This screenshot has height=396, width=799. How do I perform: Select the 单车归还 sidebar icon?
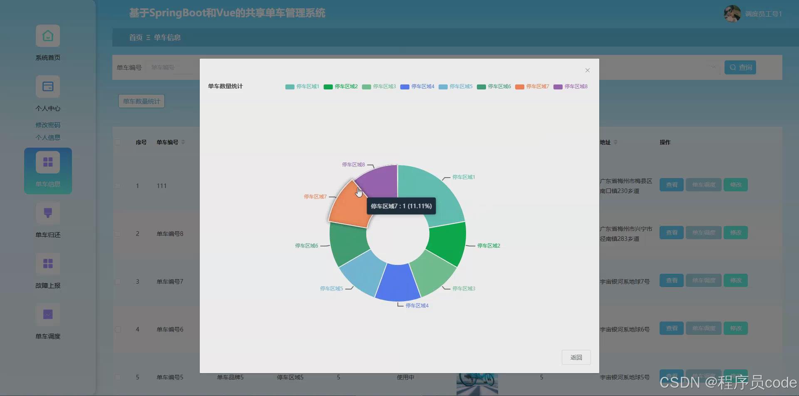click(x=47, y=213)
